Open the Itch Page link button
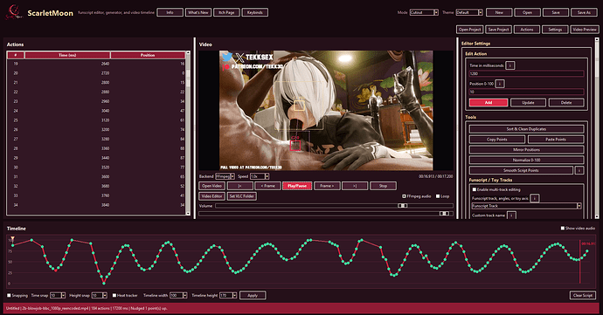 coord(226,12)
